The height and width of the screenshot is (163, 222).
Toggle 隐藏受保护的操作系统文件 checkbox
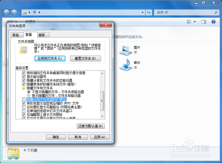[24, 84]
